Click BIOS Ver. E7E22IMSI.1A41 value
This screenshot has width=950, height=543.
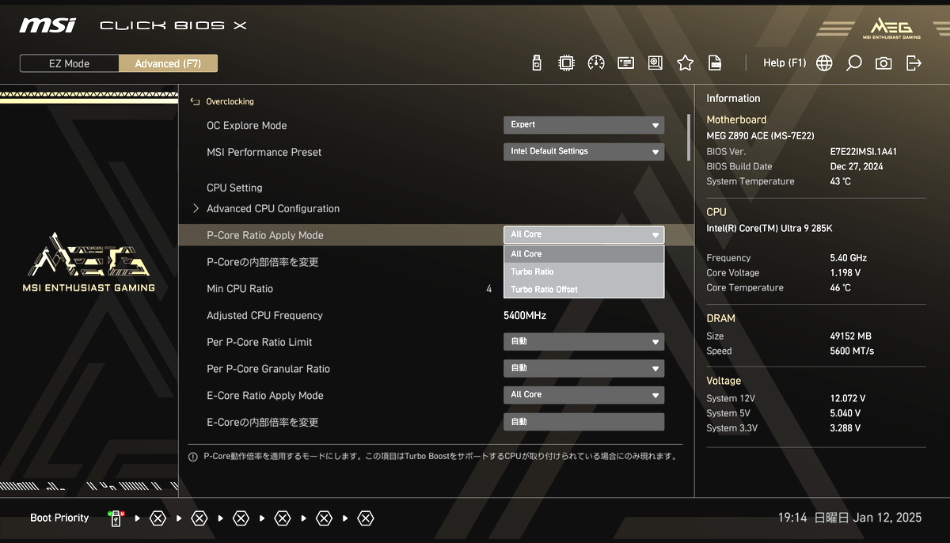click(863, 151)
